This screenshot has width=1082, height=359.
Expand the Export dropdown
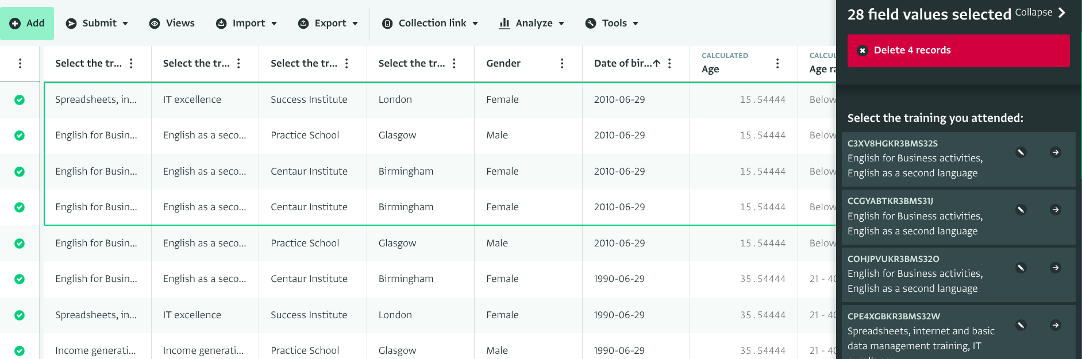[x=328, y=24]
